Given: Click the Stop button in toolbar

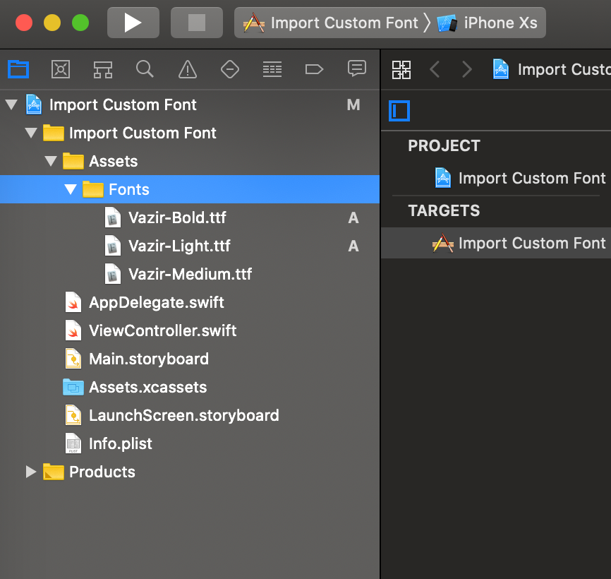Looking at the screenshot, I should click(x=196, y=22).
